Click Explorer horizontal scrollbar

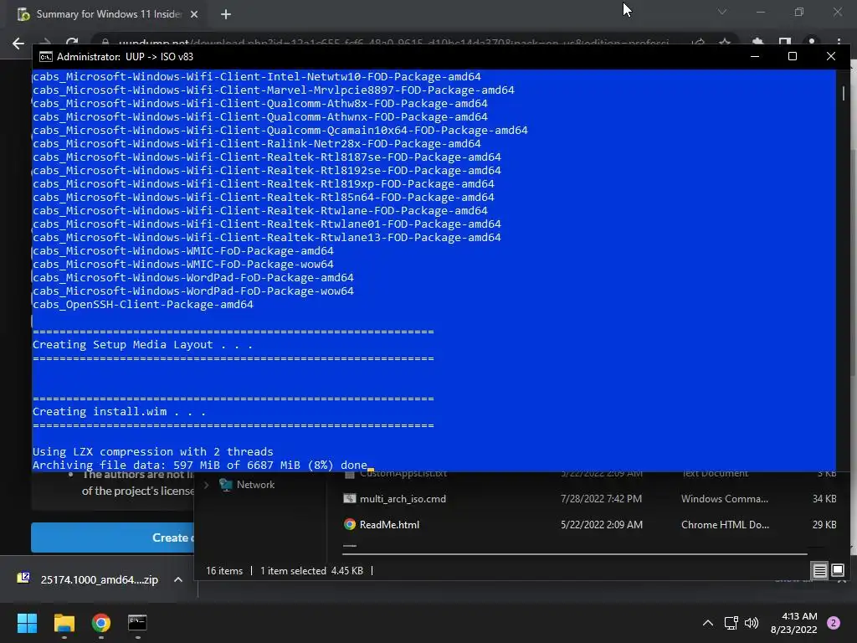pos(574,554)
